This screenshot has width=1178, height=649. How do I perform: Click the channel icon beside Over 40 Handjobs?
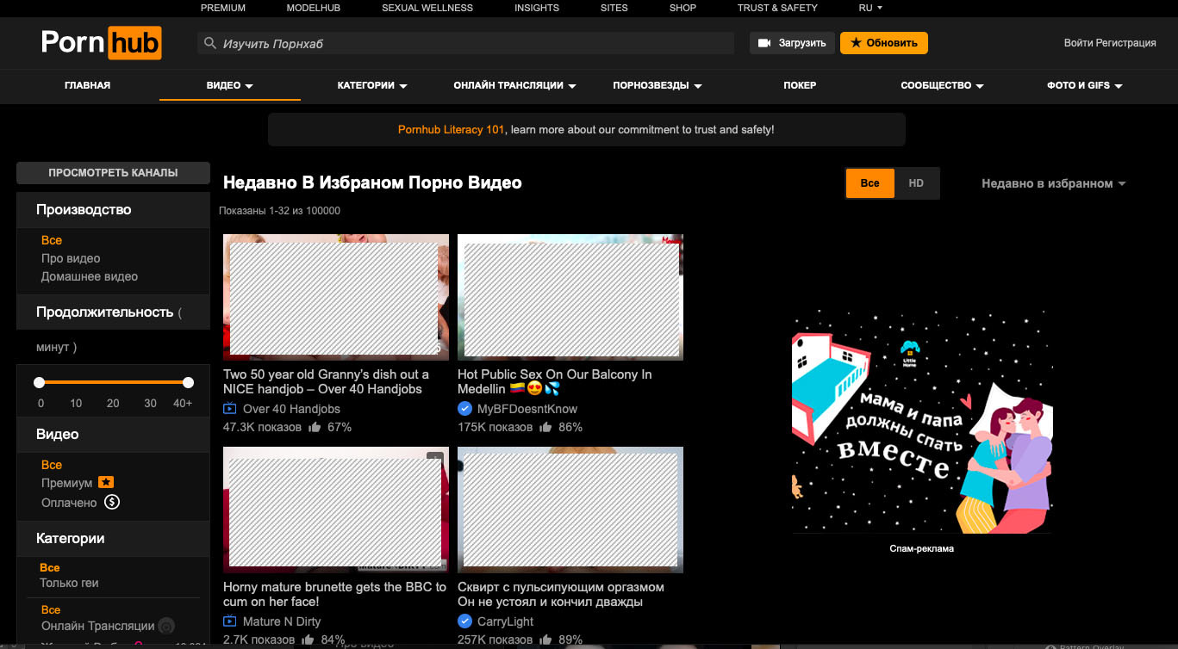[x=230, y=409]
